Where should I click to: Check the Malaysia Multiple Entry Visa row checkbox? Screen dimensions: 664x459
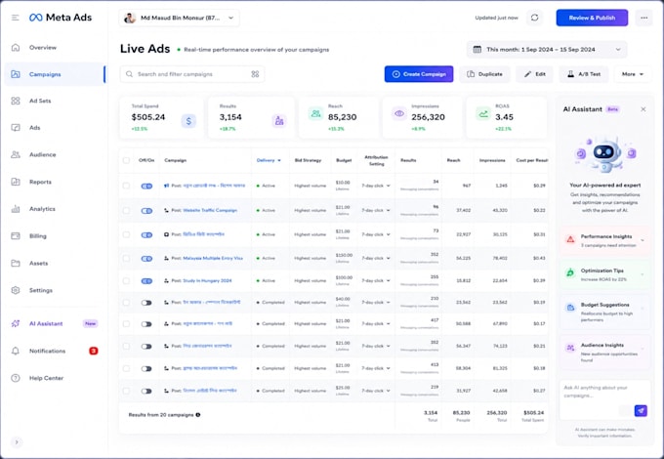(x=126, y=258)
